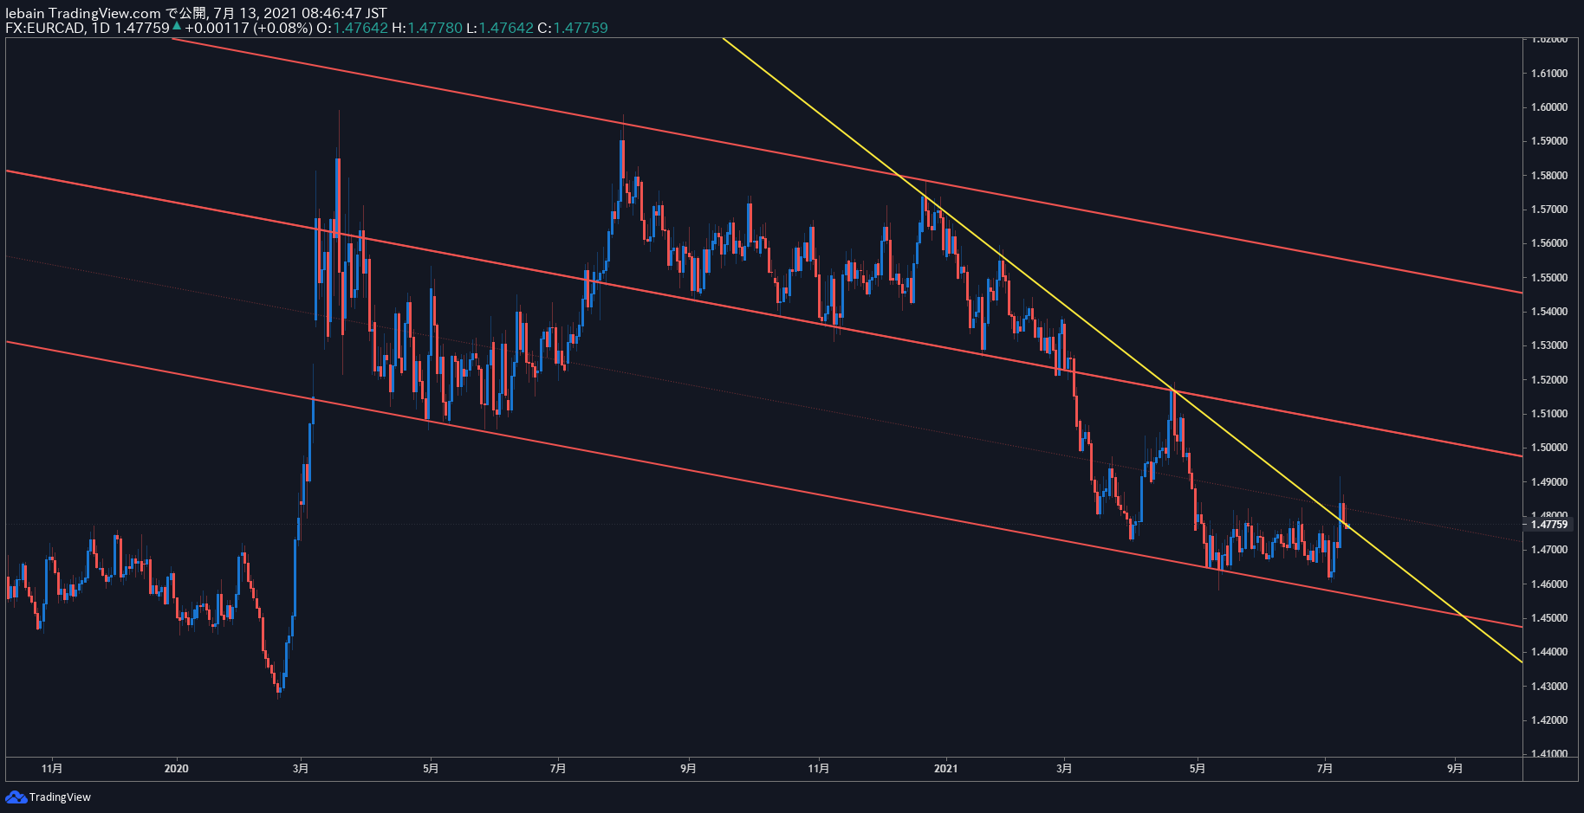Click the 1.59000 price axis label
This screenshot has width=1584, height=813.
[x=1549, y=141]
